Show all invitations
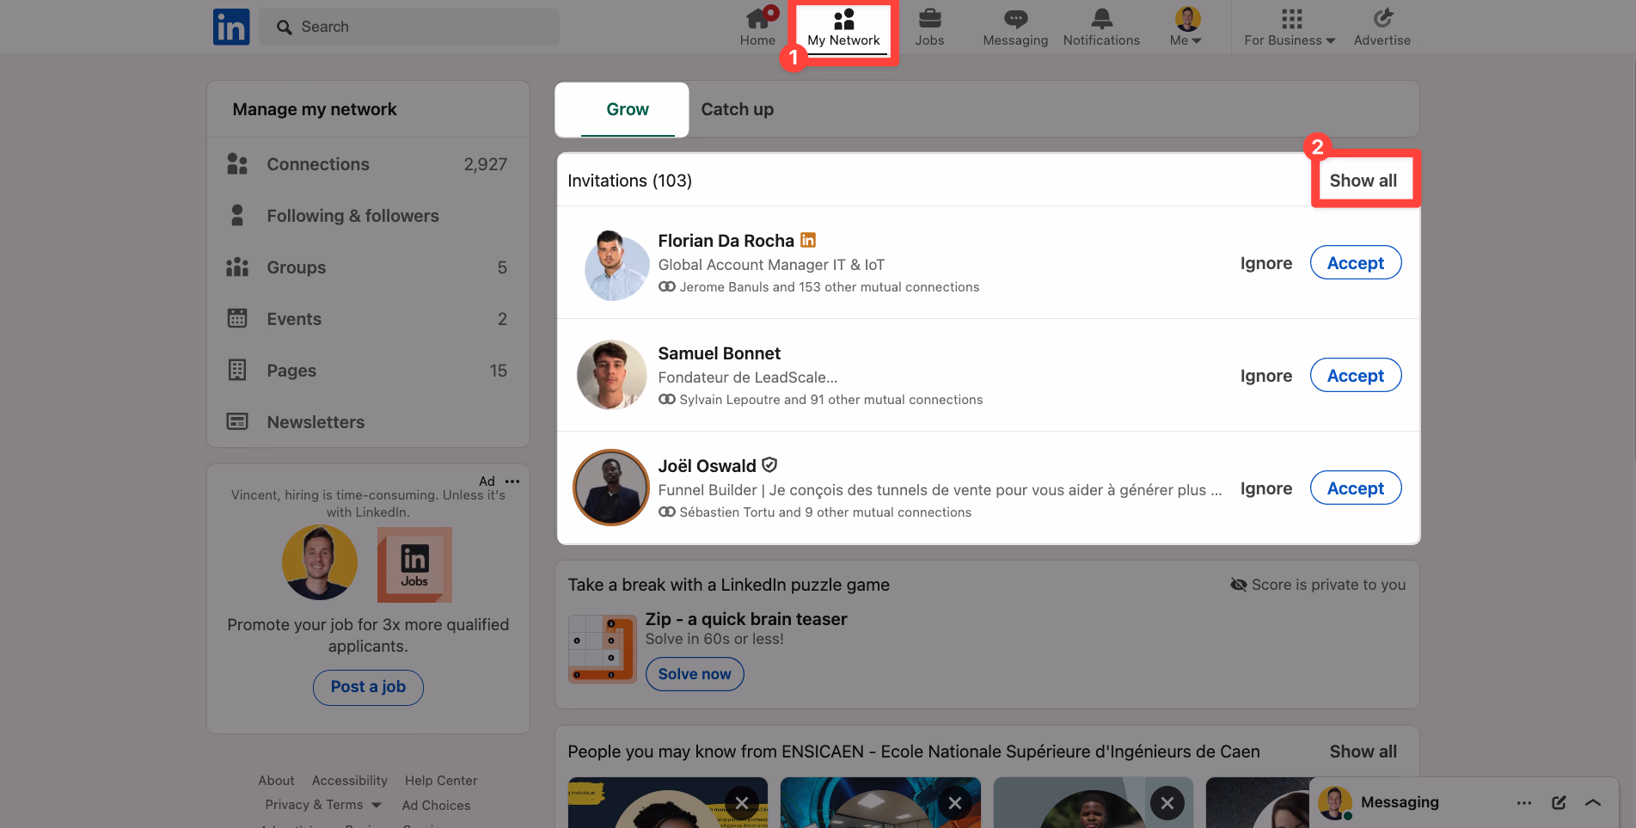The width and height of the screenshot is (1636, 828). pyautogui.click(x=1363, y=181)
